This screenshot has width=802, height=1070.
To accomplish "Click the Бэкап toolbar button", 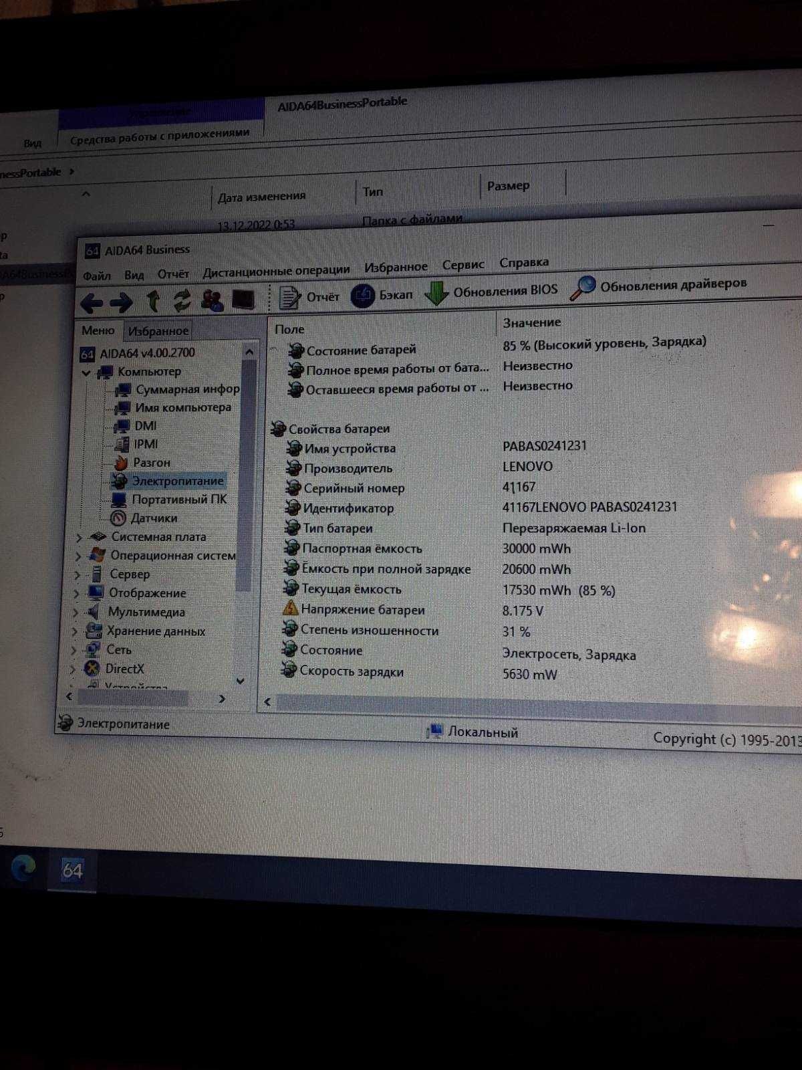I will click(382, 295).
